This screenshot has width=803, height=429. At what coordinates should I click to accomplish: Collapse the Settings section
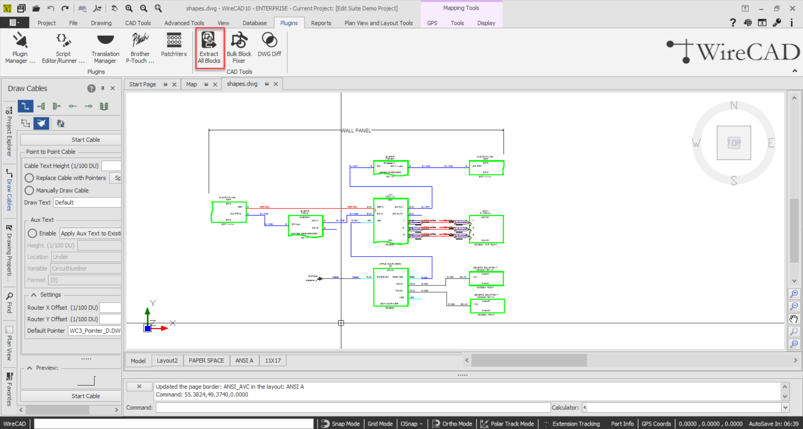point(34,295)
